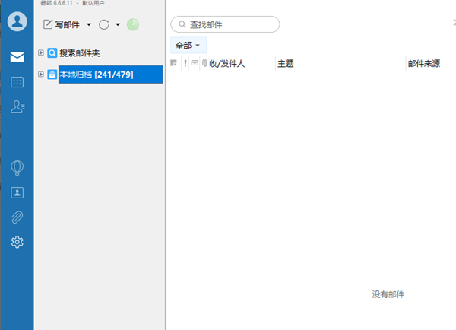Open the user avatar profile

point(17,21)
